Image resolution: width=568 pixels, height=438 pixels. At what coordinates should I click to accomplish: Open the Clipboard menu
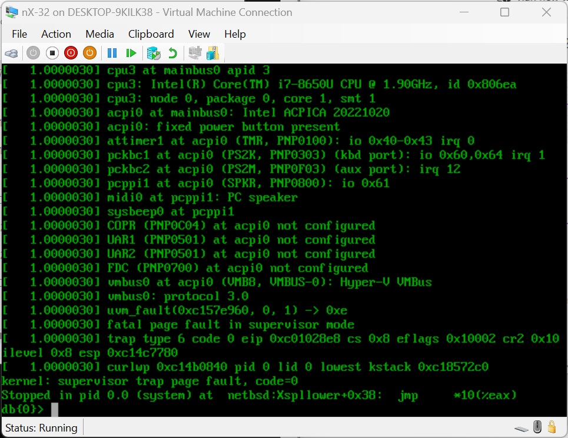(x=151, y=34)
